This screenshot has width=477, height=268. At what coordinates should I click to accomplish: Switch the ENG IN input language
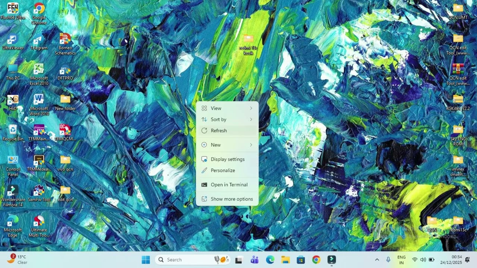401,260
